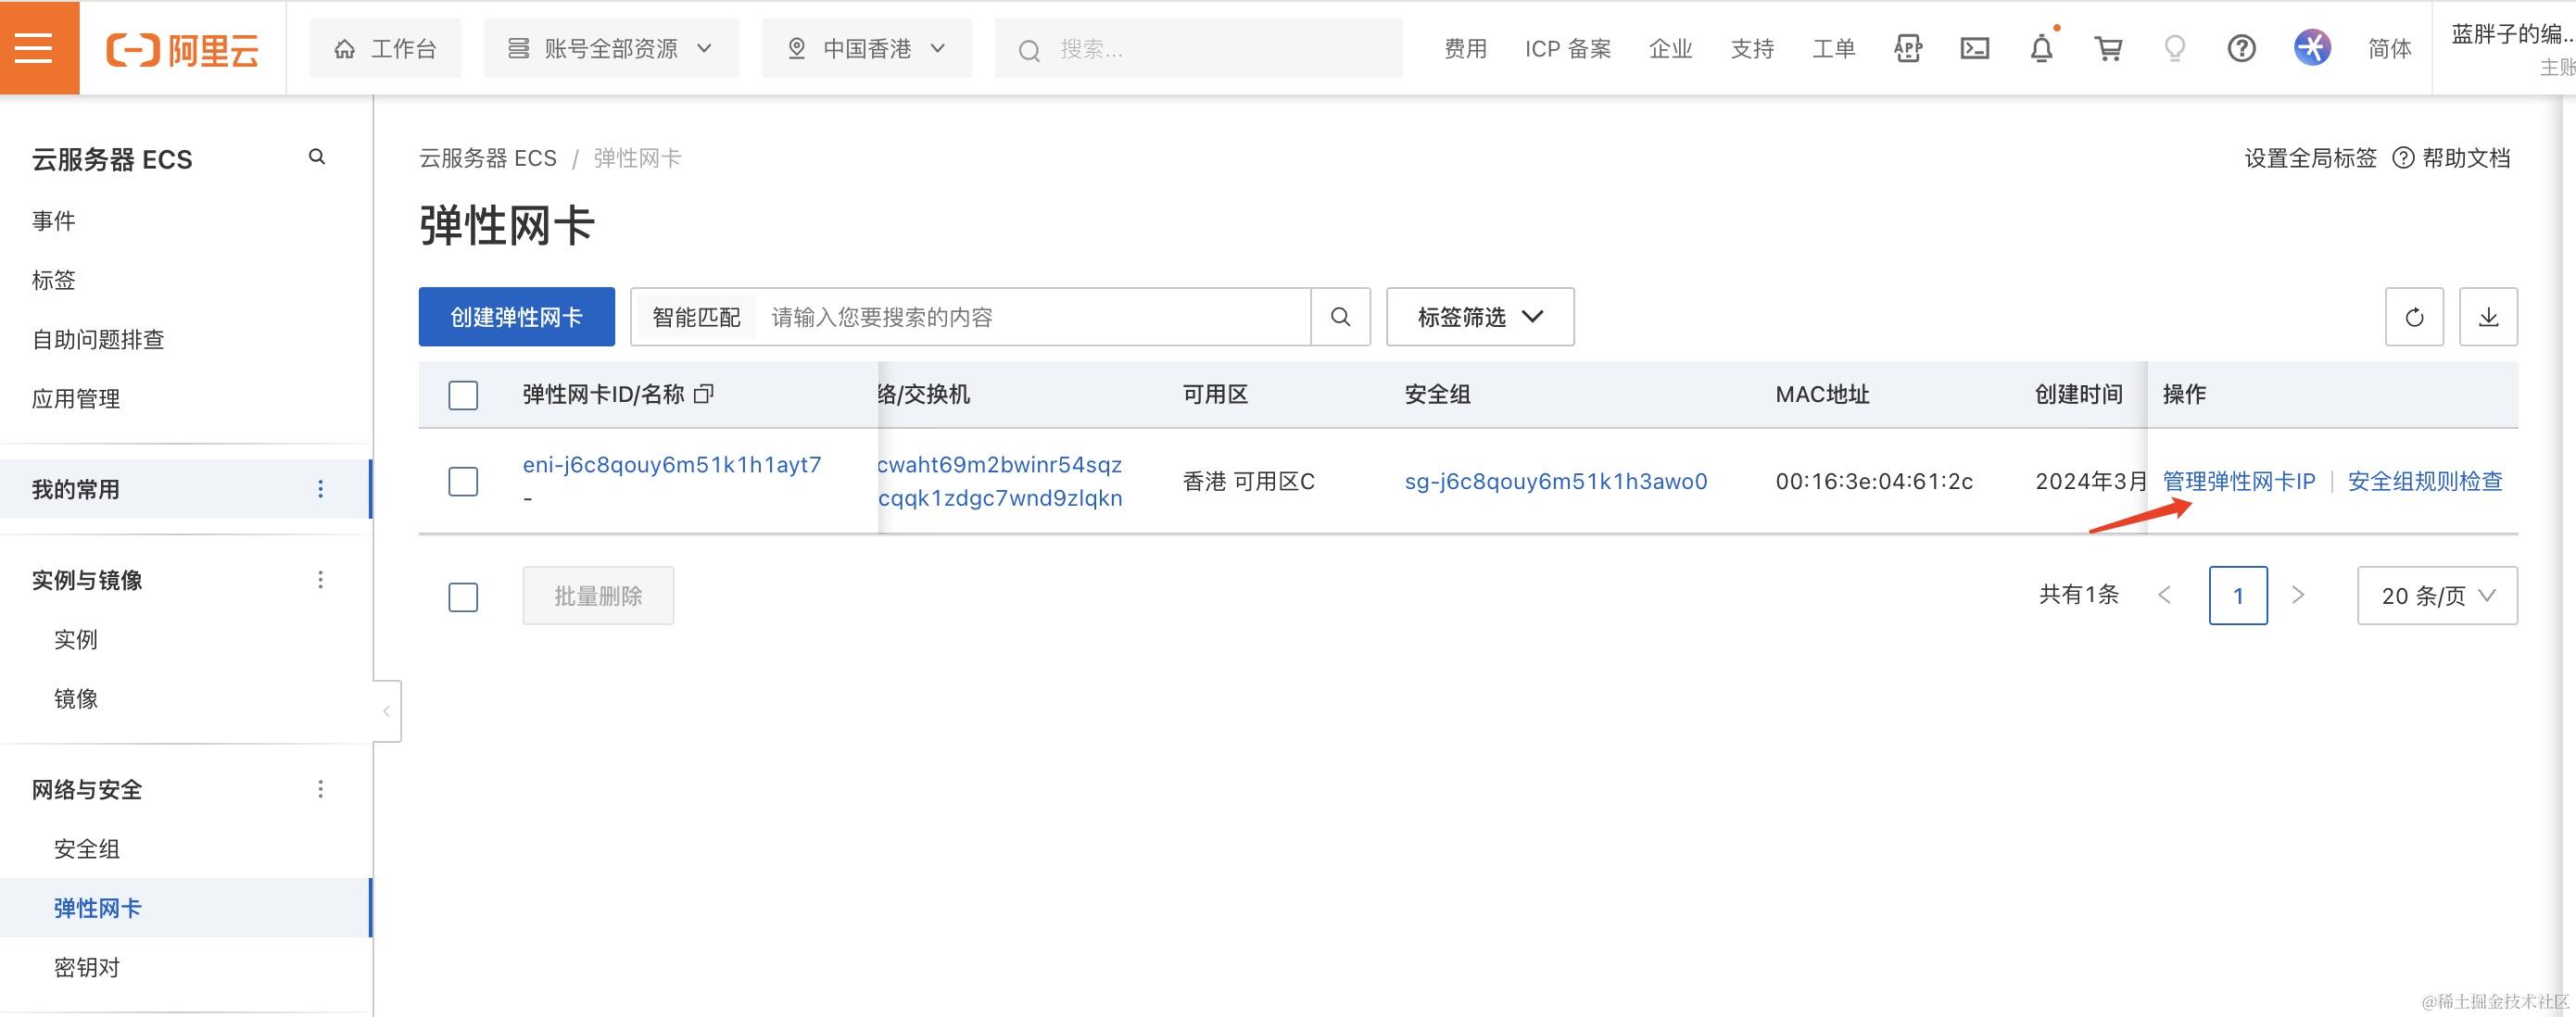Launch Cloud Shell terminal icon
The width and height of the screenshot is (2576, 1017).
1974,47
